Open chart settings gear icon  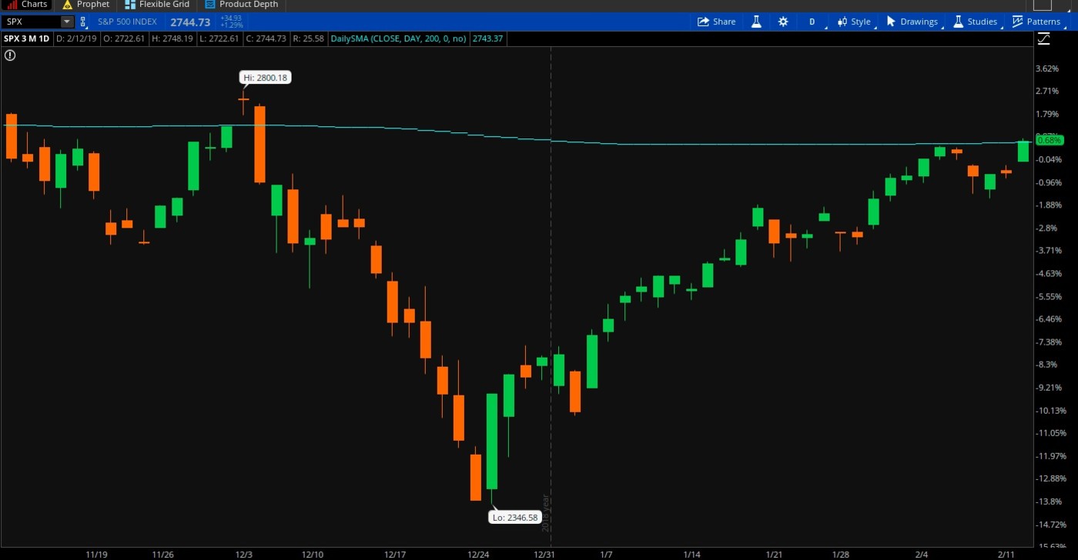783,22
